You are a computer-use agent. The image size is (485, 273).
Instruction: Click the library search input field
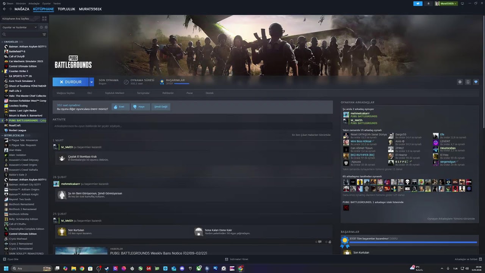pyautogui.click(x=22, y=35)
